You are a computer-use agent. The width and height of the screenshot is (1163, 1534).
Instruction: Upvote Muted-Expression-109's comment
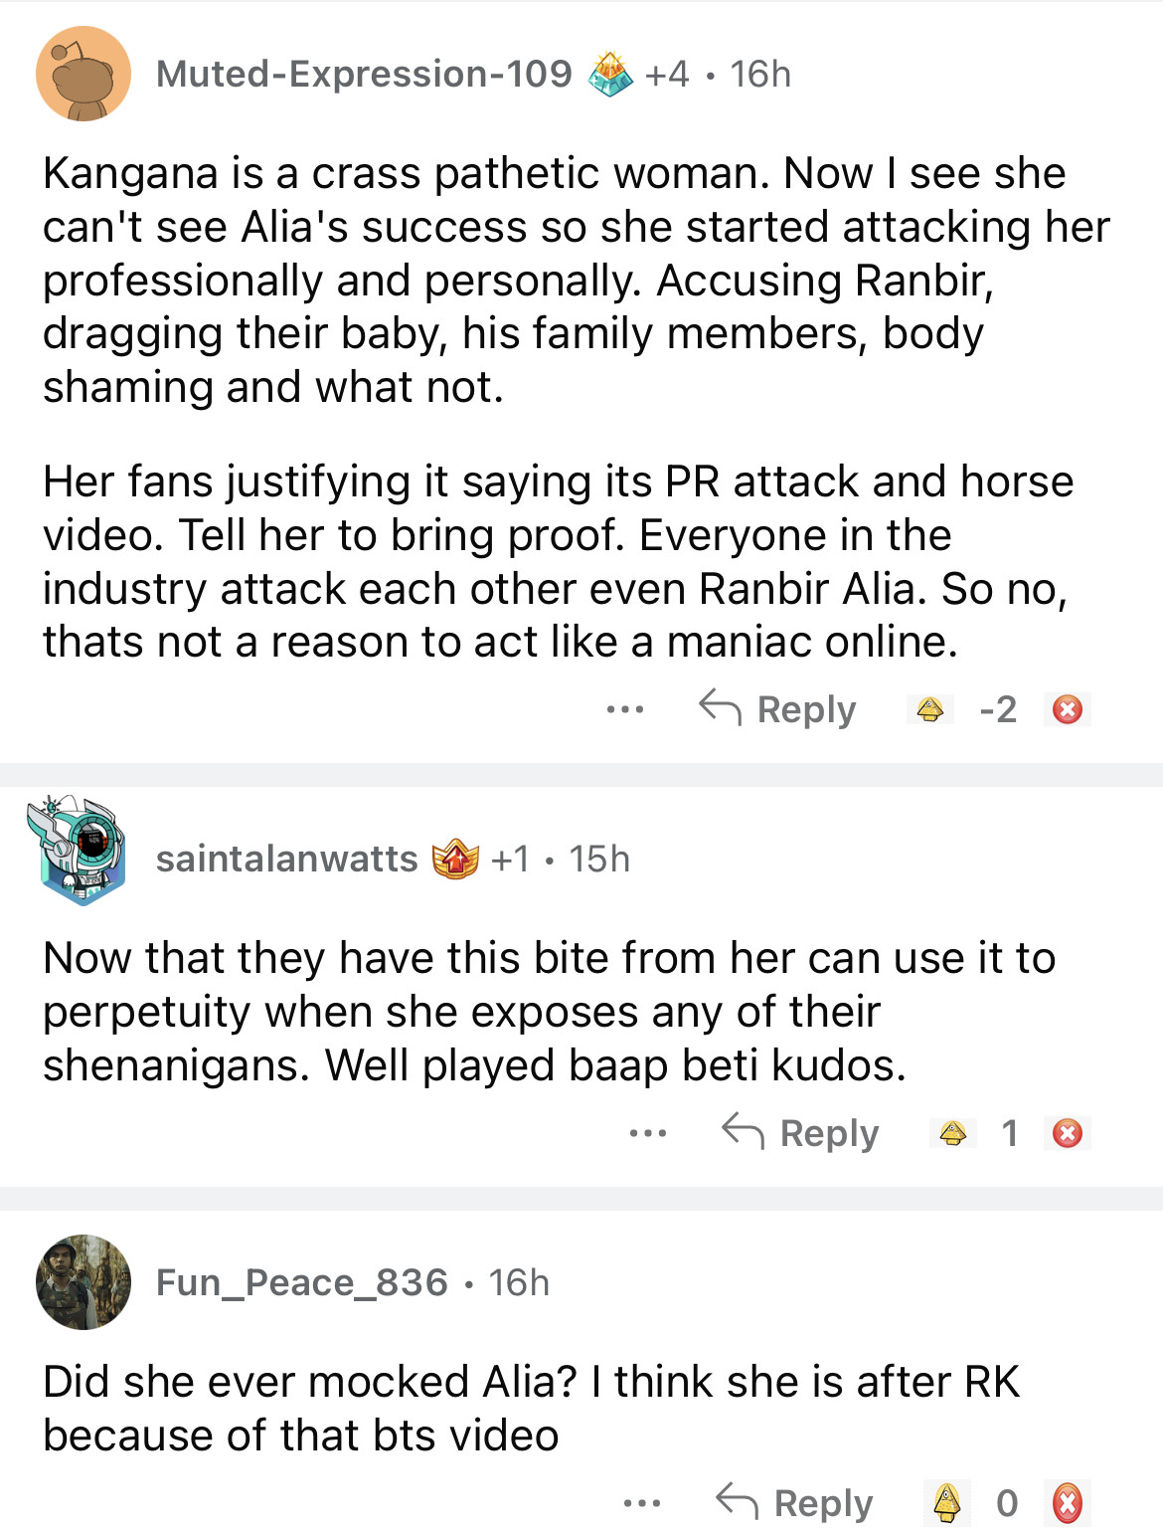pos(929,709)
